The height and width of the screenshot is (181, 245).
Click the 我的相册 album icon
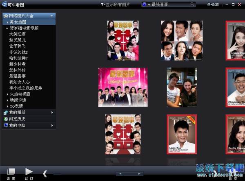click(x=6, y=112)
